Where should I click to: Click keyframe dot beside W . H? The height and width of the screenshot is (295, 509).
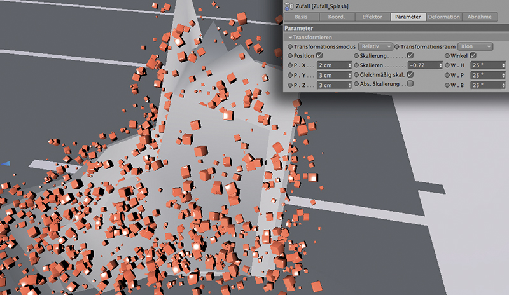point(446,65)
